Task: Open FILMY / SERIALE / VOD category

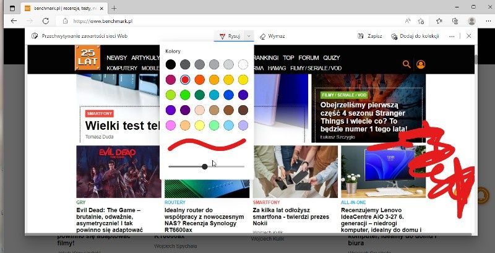Action: pyautogui.click(x=316, y=68)
